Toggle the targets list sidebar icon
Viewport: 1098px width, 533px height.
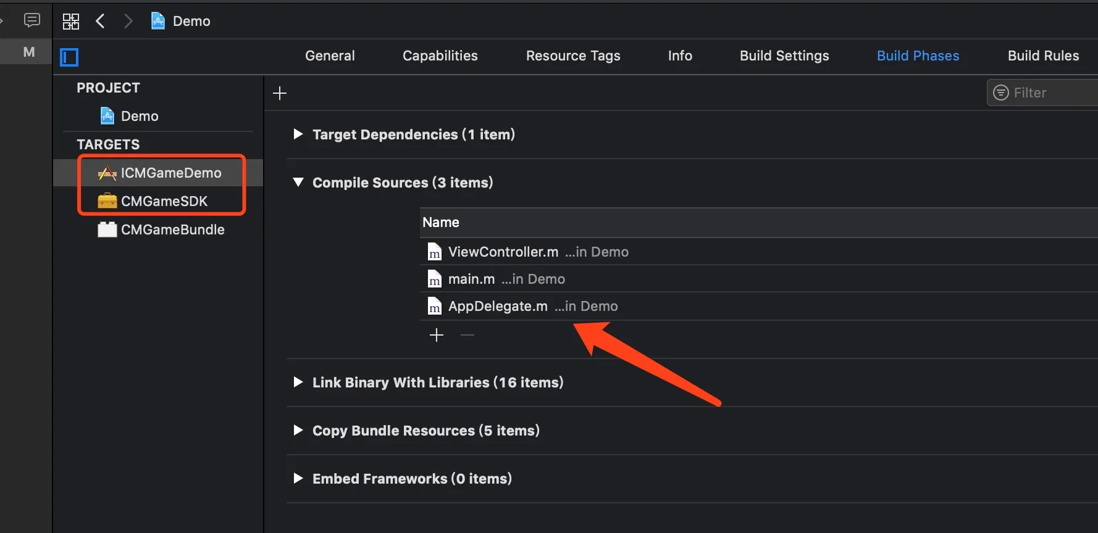point(69,57)
